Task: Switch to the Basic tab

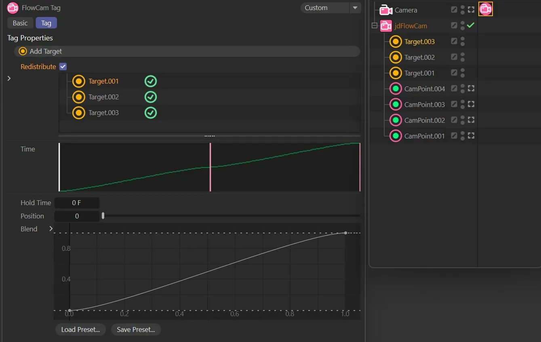Action: (19, 23)
